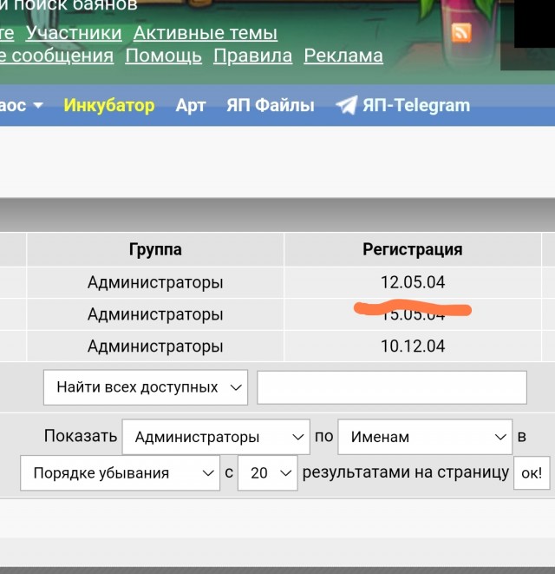The width and height of the screenshot is (555, 574).
Task: Open the Реклама advertising link
Action: pos(343,56)
